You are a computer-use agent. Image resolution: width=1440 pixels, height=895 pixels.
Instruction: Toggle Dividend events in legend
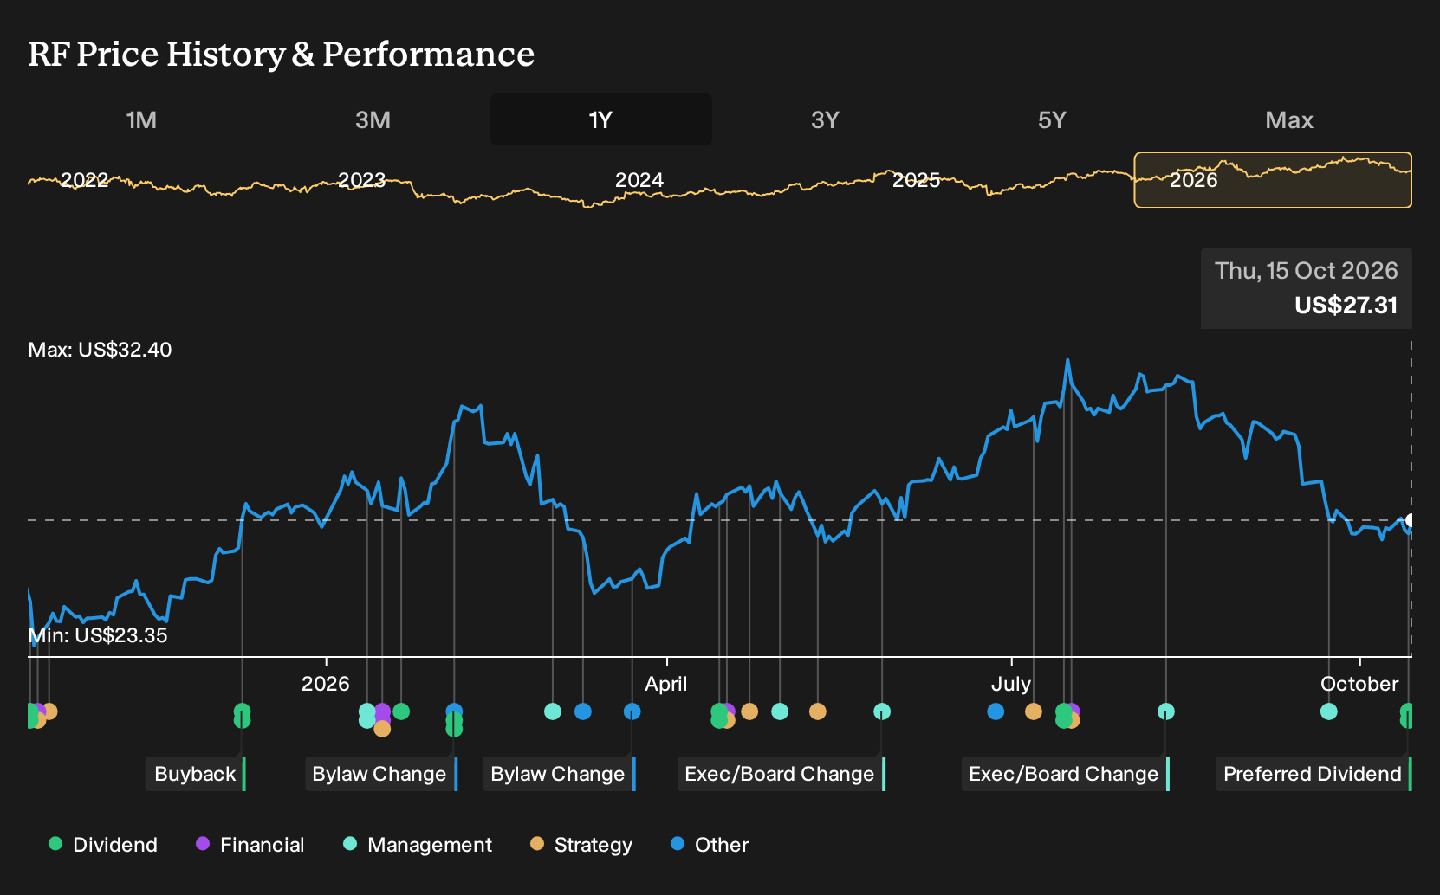(103, 845)
